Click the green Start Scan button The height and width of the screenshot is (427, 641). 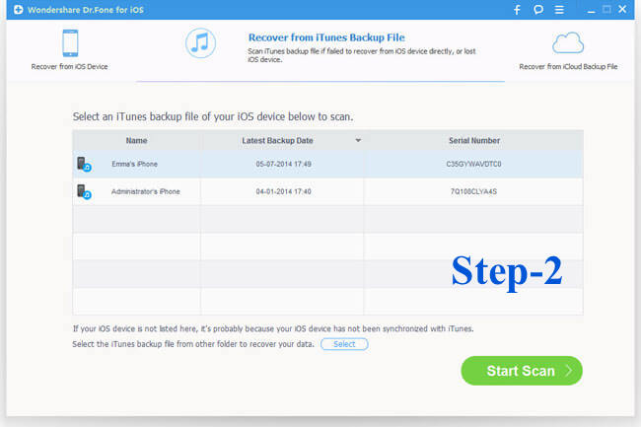pos(521,371)
